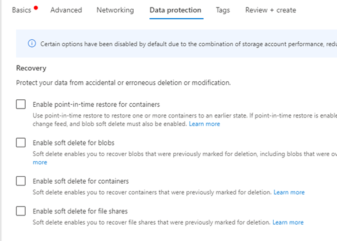Viewport: 337px width, 241px height.
Task: Open the Basics tab
Action: tap(21, 10)
